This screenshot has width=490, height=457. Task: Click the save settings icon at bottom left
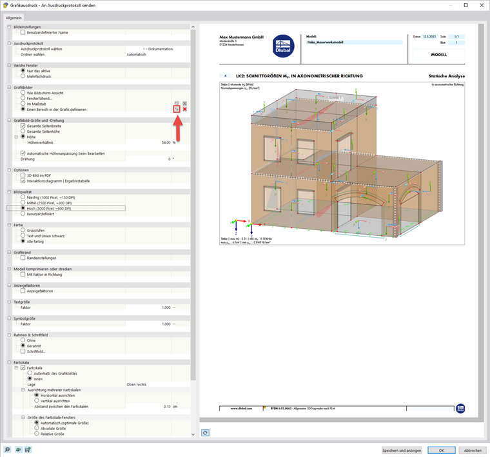(x=28, y=449)
